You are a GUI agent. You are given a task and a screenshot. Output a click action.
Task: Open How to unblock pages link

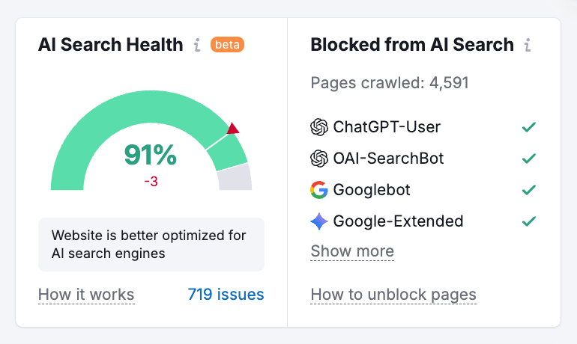(393, 295)
